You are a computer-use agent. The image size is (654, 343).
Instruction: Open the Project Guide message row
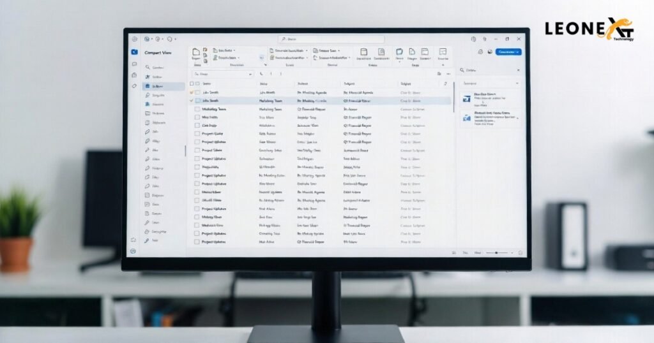(x=321, y=134)
